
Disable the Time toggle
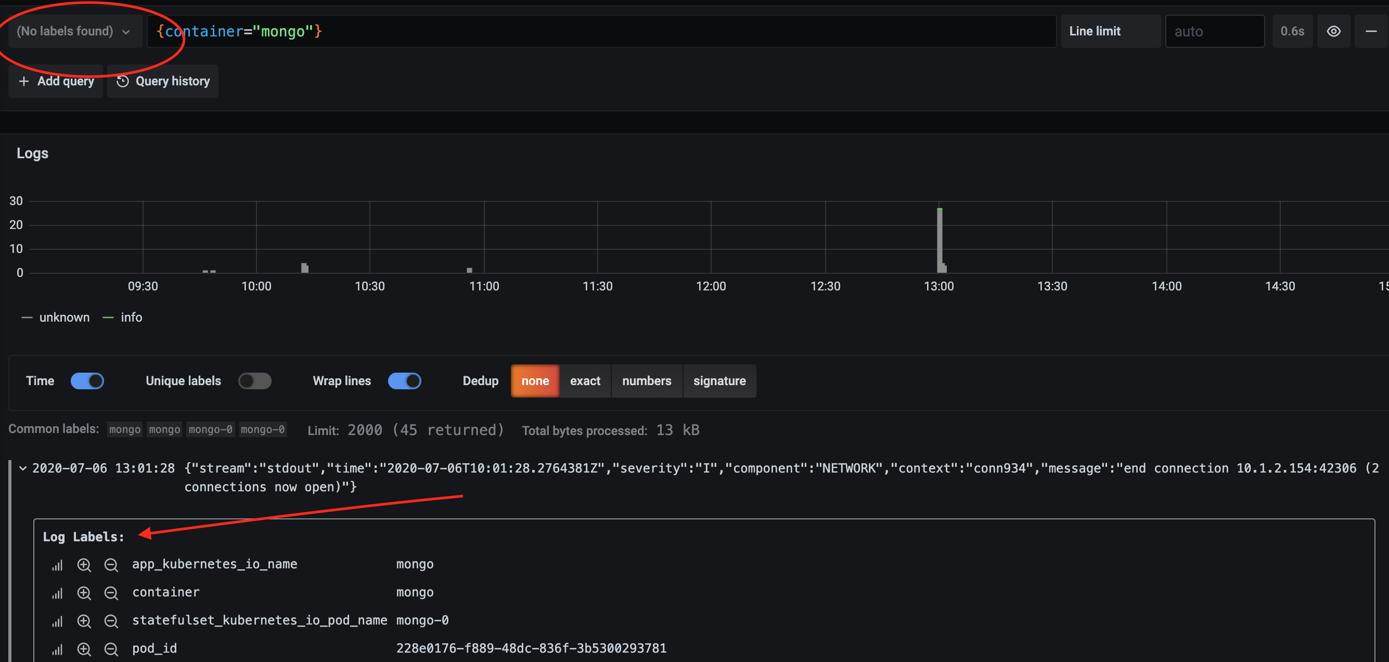tap(87, 381)
